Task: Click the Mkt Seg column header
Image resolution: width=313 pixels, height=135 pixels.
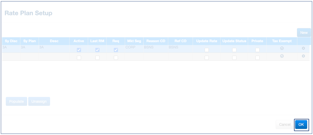Action: [x=134, y=41]
